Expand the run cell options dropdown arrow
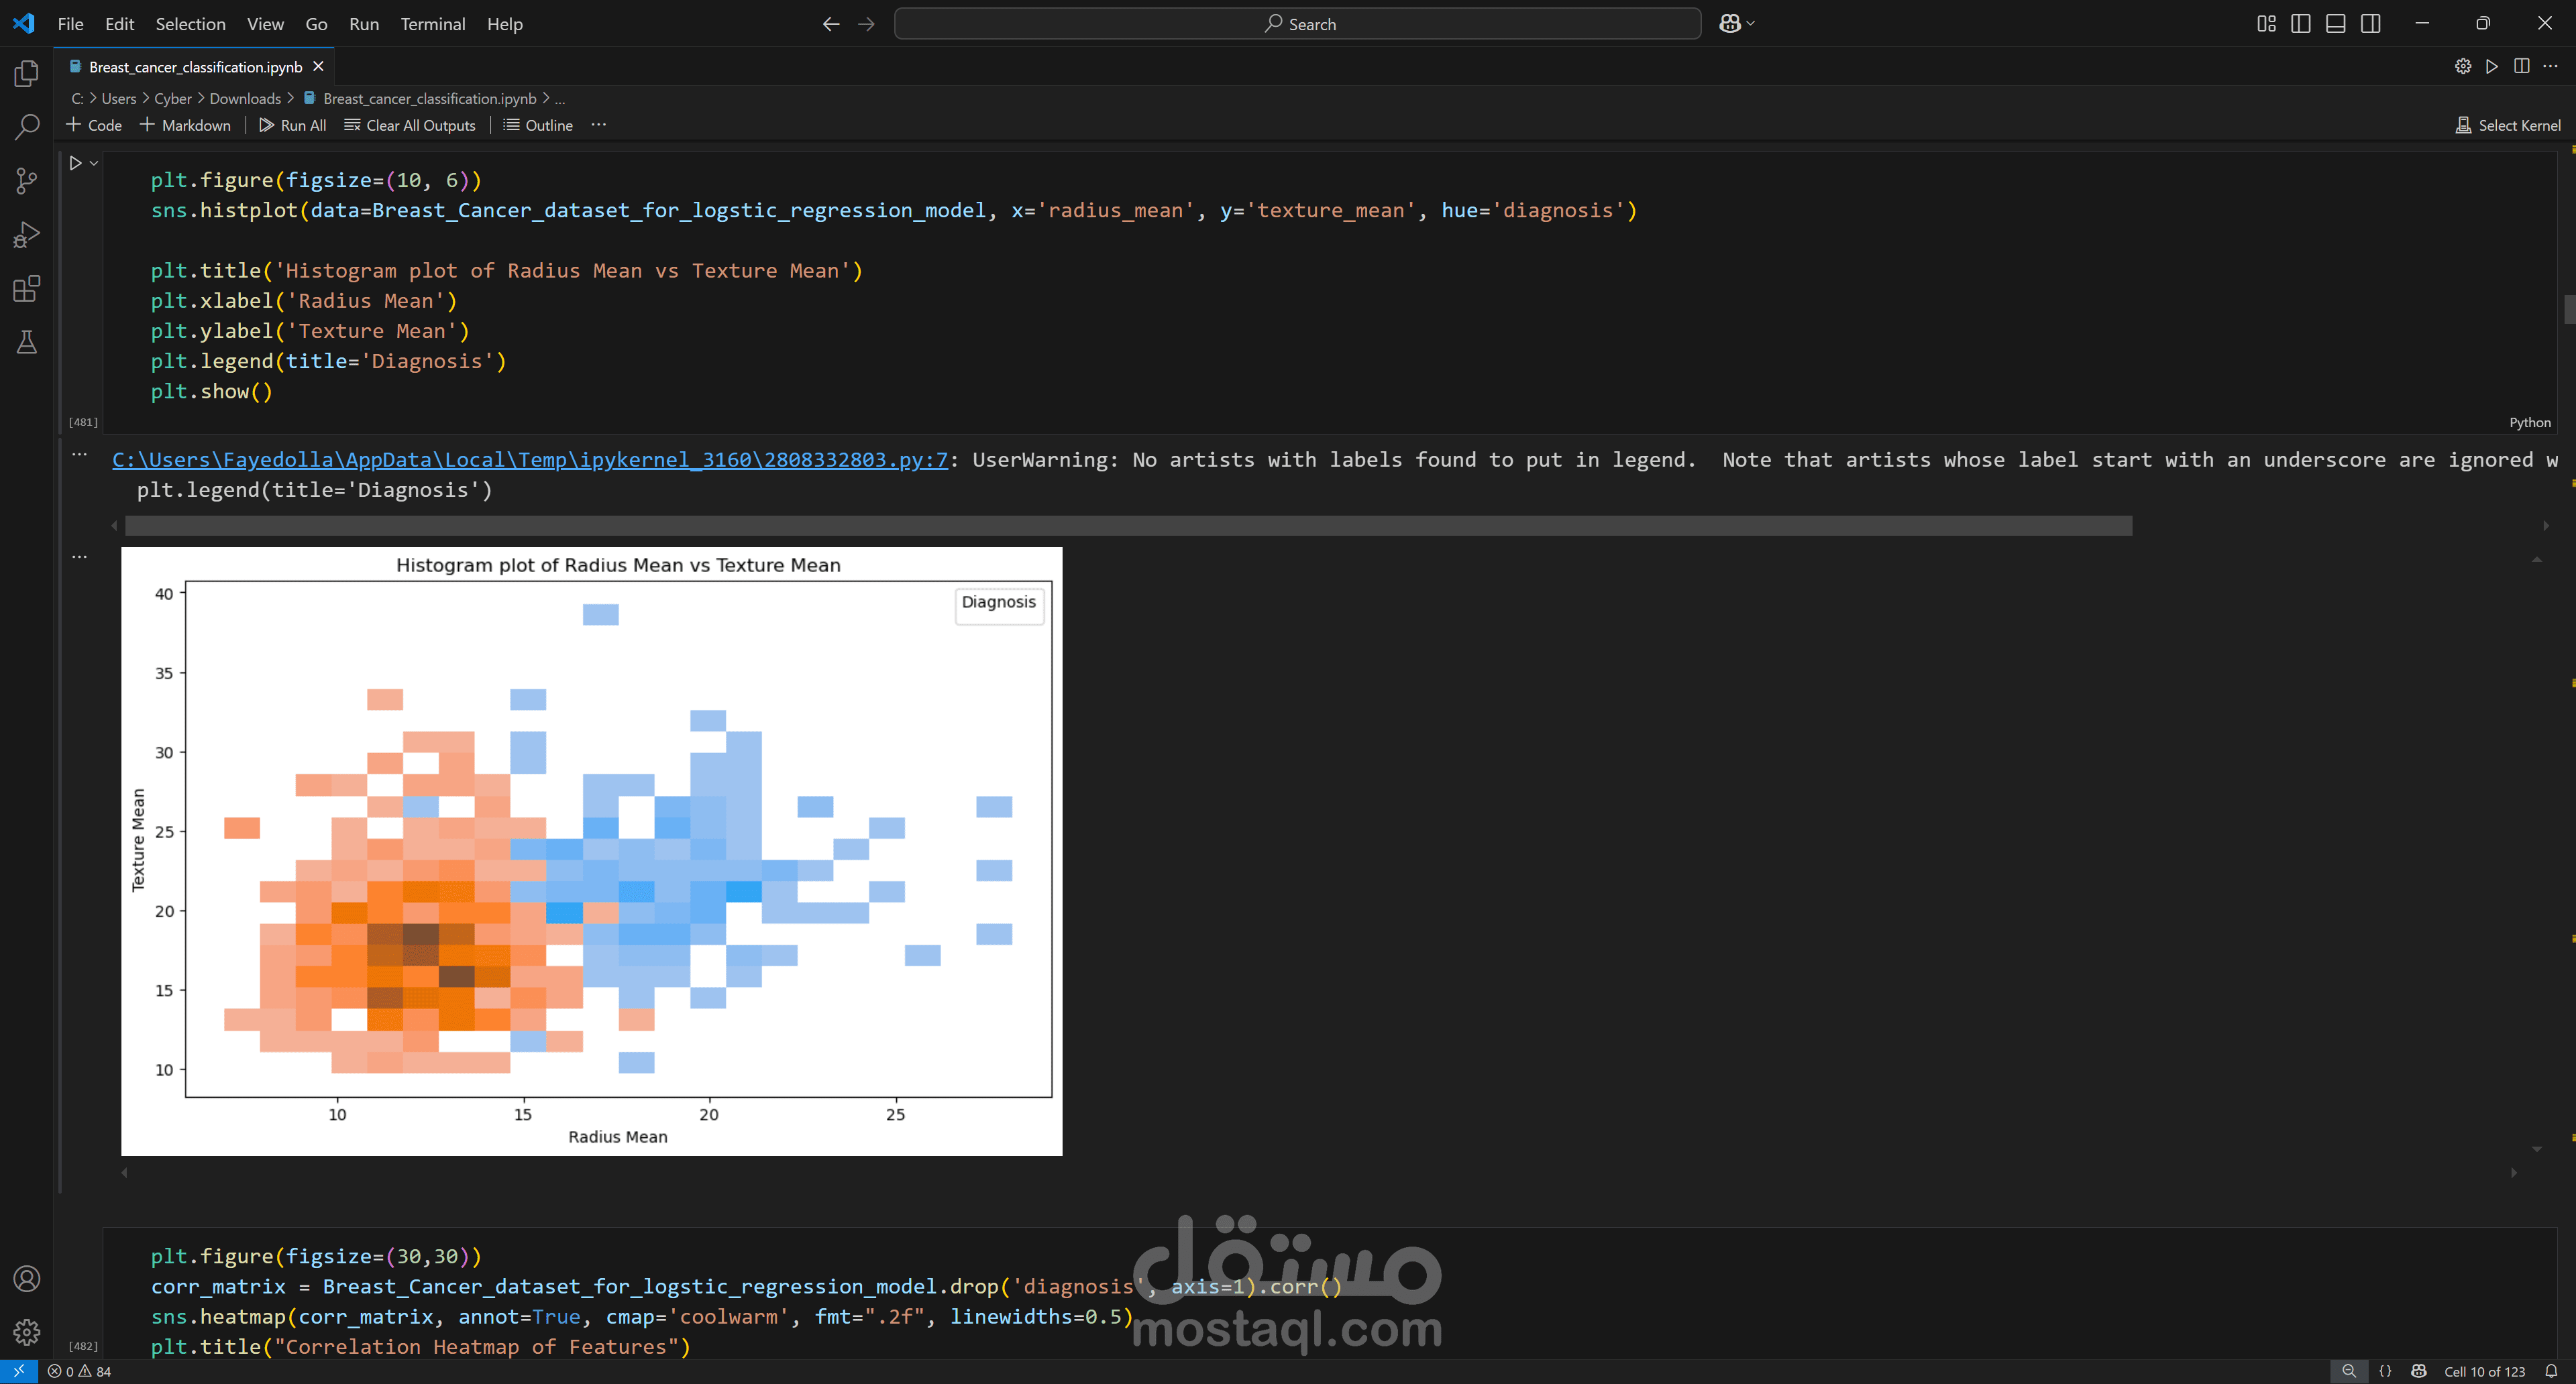Image resolution: width=2576 pixels, height=1384 pixels. 94,163
